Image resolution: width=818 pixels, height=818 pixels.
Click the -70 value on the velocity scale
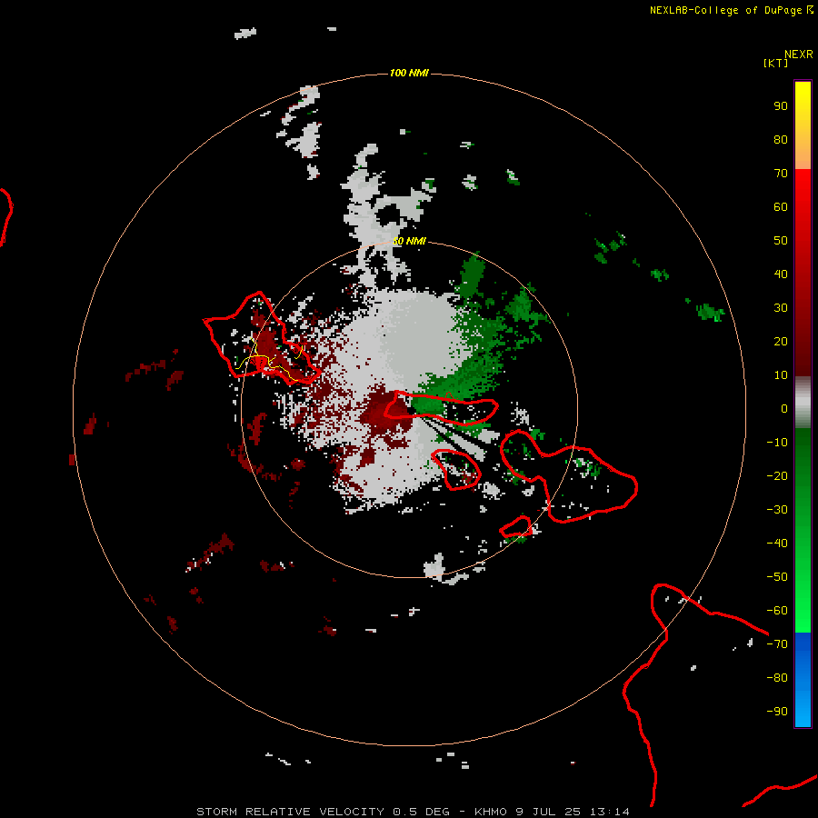pyautogui.click(x=777, y=644)
